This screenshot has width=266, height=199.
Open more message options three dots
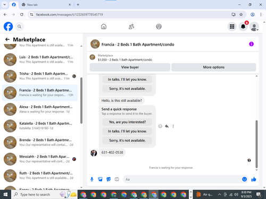pos(173,126)
